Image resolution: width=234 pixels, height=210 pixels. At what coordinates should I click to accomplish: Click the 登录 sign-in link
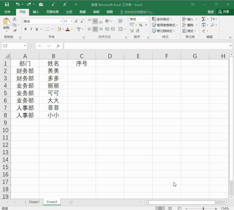tap(211, 12)
